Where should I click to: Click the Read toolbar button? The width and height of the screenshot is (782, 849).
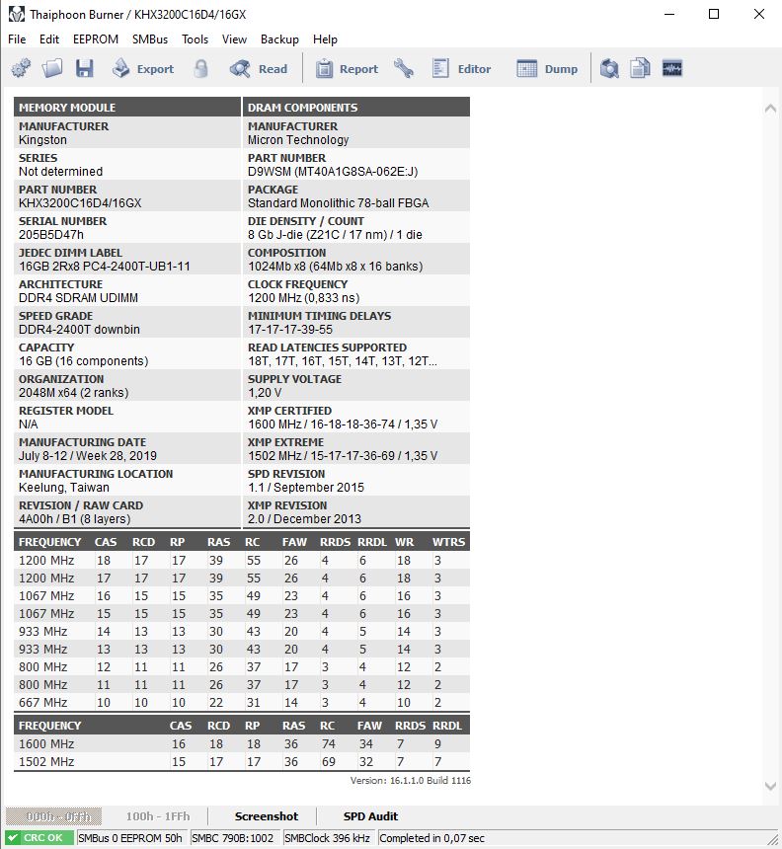(259, 69)
